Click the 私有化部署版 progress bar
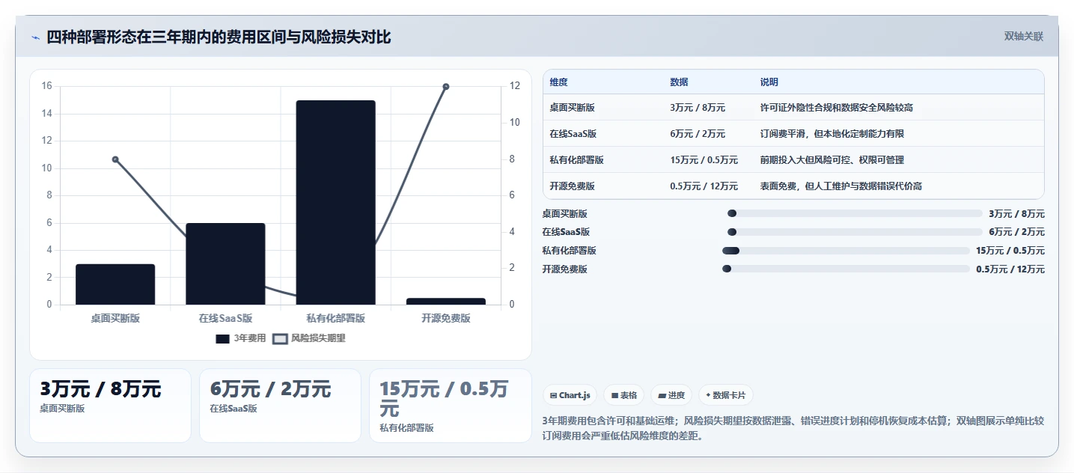 pos(846,250)
